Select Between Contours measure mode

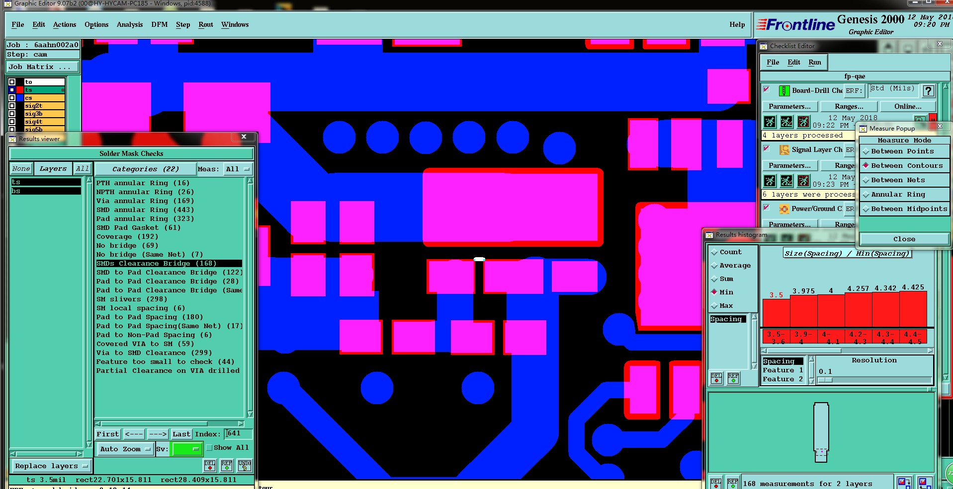tap(904, 166)
